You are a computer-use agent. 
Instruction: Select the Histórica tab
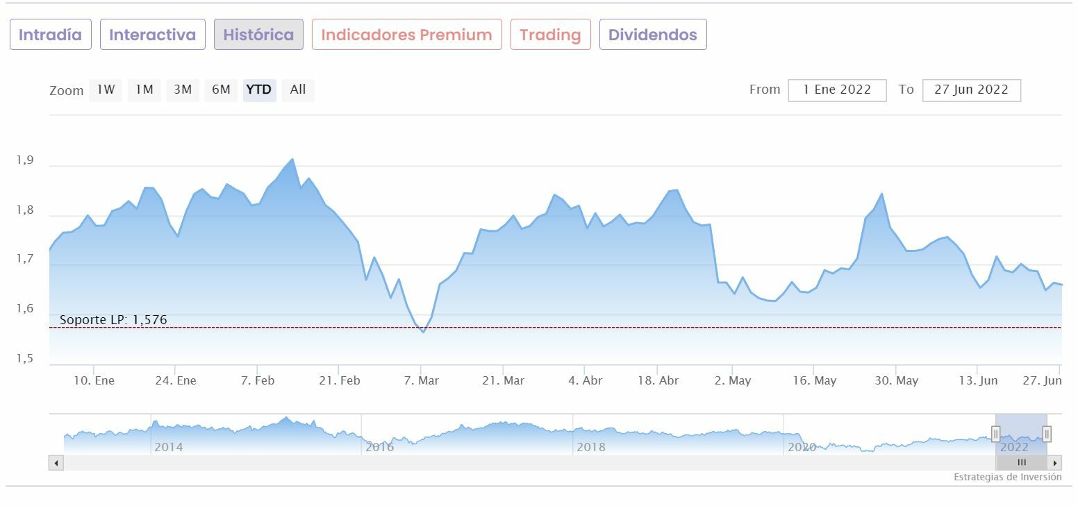(x=258, y=35)
